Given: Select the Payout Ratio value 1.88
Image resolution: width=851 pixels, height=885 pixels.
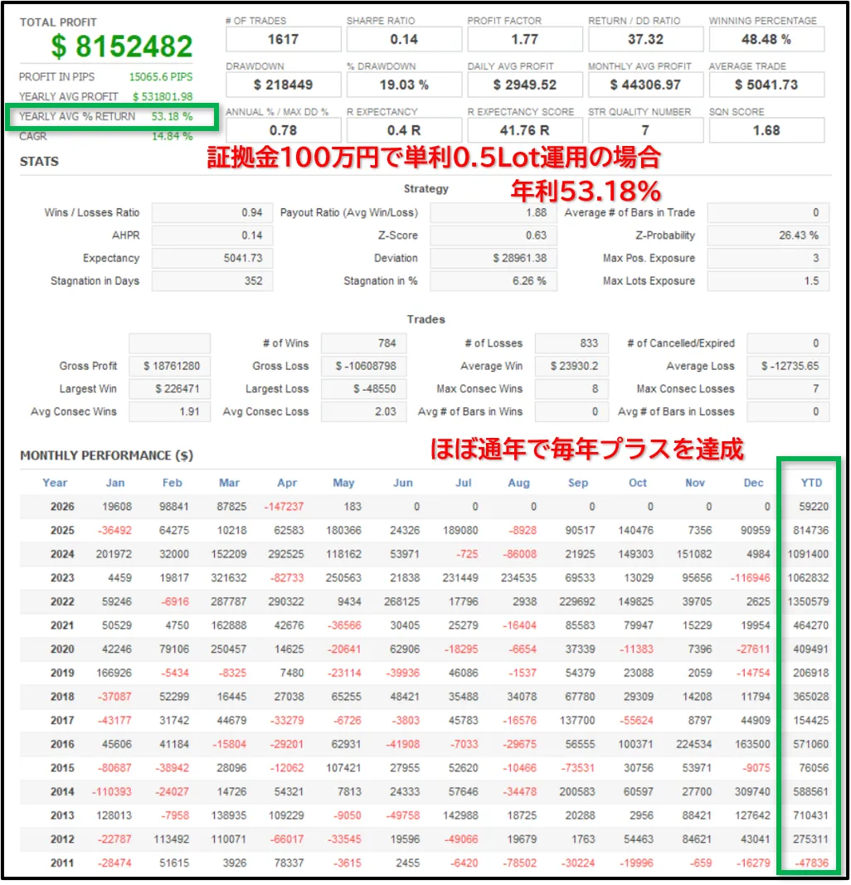Looking at the screenshot, I should [x=494, y=213].
